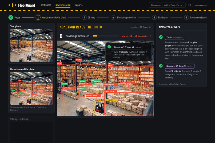Click the Photo step green checkmark
Image resolution: width=215 pixels, height=143 pixels.
point(11,18)
